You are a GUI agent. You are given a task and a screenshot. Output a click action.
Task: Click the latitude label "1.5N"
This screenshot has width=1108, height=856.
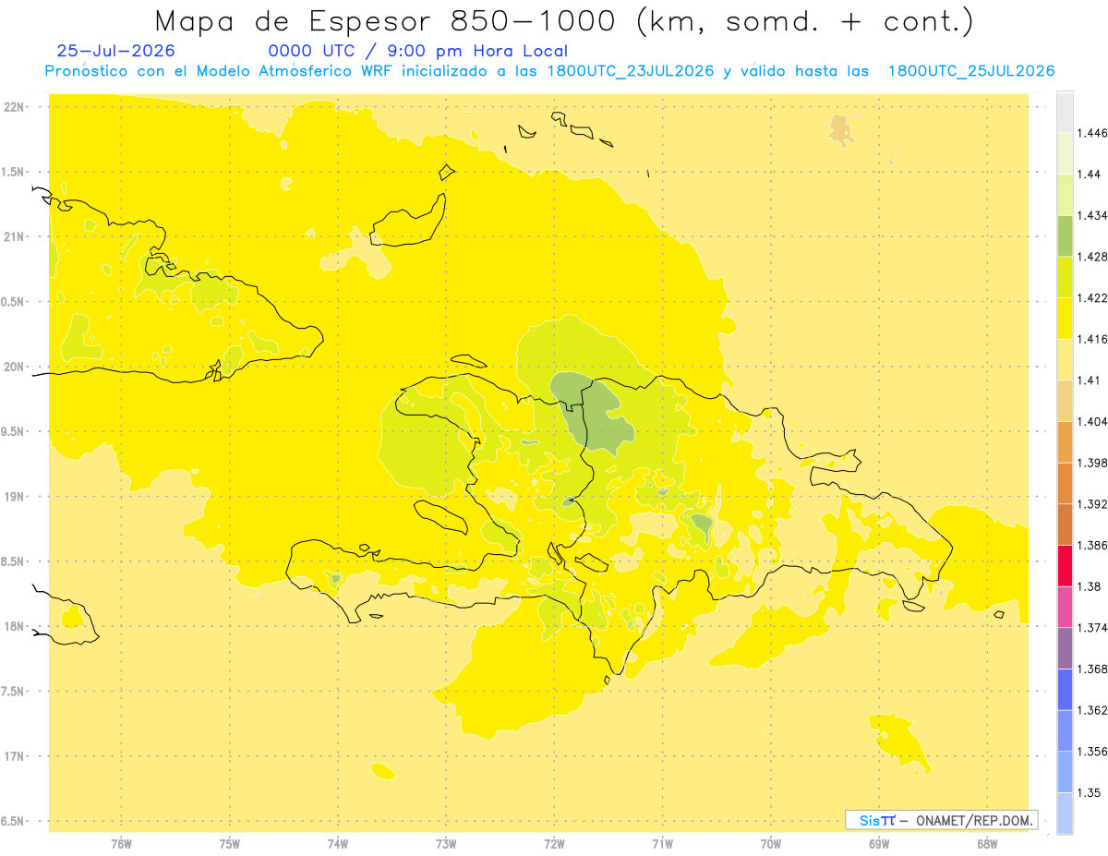click(x=13, y=172)
